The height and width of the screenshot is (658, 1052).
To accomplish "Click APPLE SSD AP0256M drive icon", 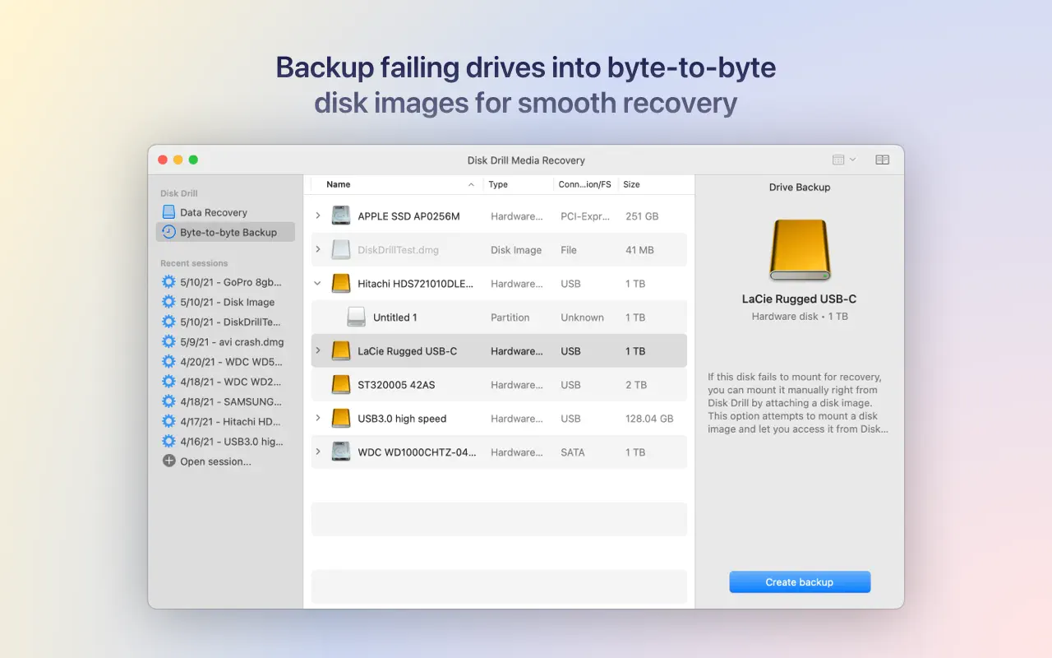I will point(341,216).
